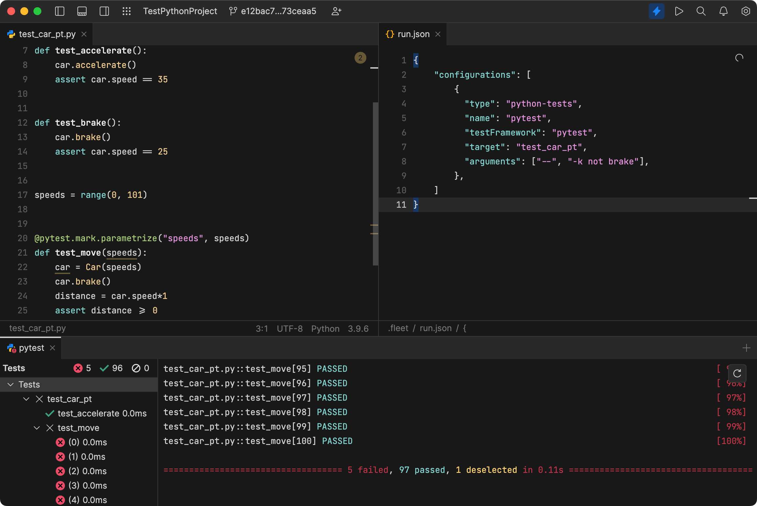757x506 pixels.
Task: Collapse the root Tests tree node
Action: [10, 384]
